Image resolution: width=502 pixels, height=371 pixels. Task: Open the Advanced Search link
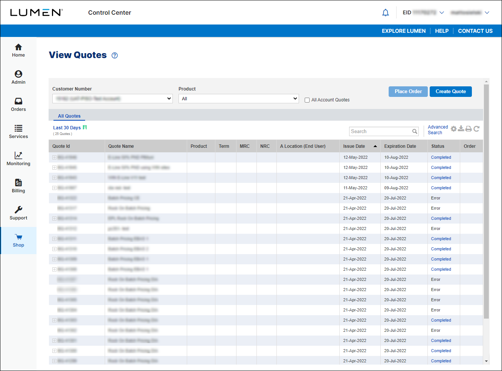[x=438, y=130]
